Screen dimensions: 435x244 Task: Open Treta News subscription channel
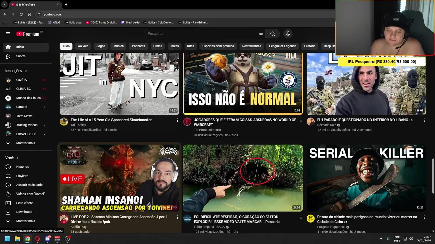tap(26, 116)
